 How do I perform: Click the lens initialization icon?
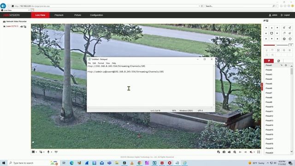tap(284, 50)
